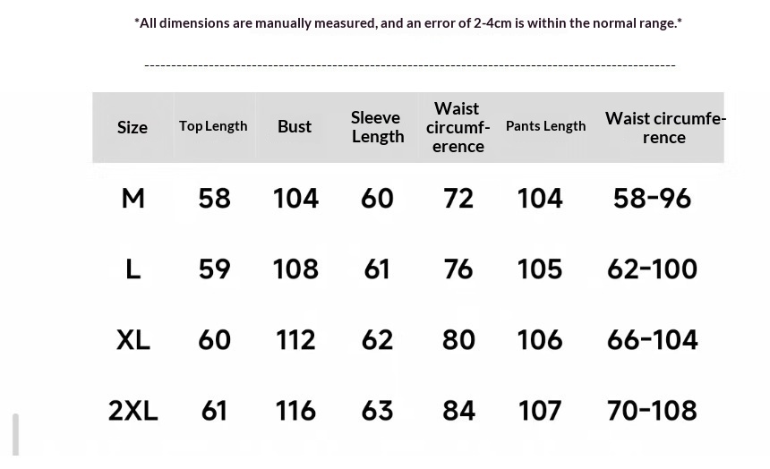Image resolution: width=770 pixels, height=469 pixels.
Task: Select the XL size row label
Action: [133, 339]
